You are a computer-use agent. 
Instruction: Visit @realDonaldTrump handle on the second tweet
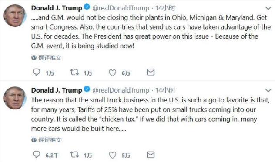point(121,90)
